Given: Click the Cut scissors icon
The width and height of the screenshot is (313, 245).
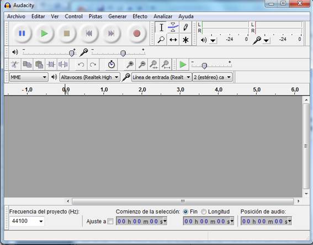Looking at the screenshot, I should [15, 65].
